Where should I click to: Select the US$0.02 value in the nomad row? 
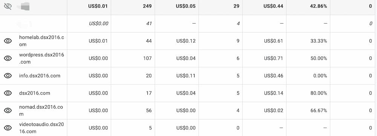click(x=274, y=110)
